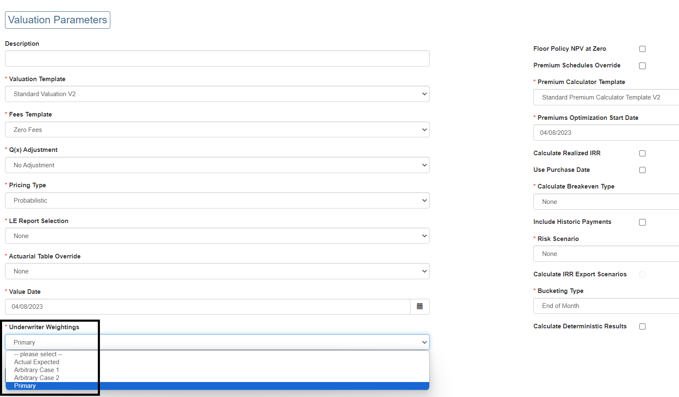Open LE Report Selection dropdown
This screenshot has height=397, width=679.
point(217,236)
